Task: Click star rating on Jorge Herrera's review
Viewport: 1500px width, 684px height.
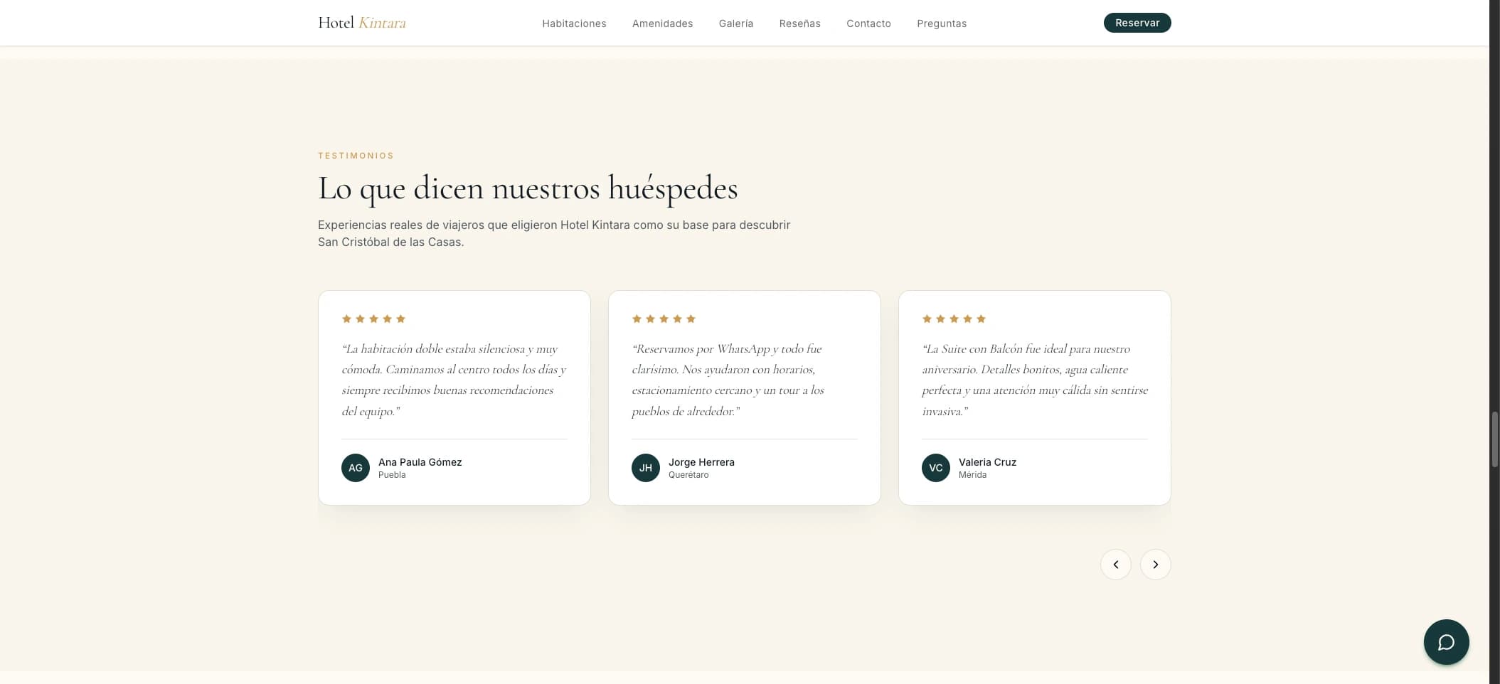Action: click(x=664, y=319)
